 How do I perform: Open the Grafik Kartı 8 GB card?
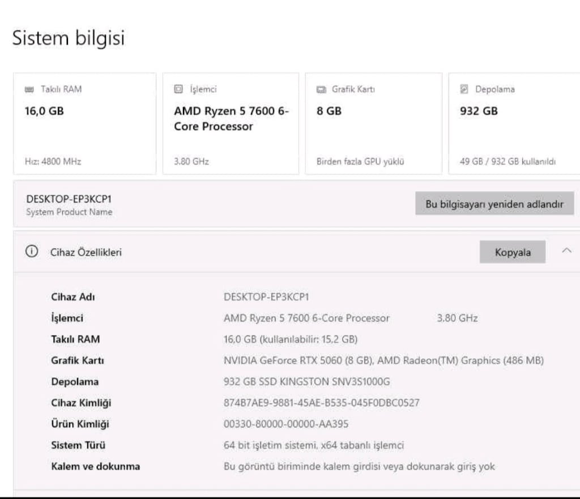point(374,123)
